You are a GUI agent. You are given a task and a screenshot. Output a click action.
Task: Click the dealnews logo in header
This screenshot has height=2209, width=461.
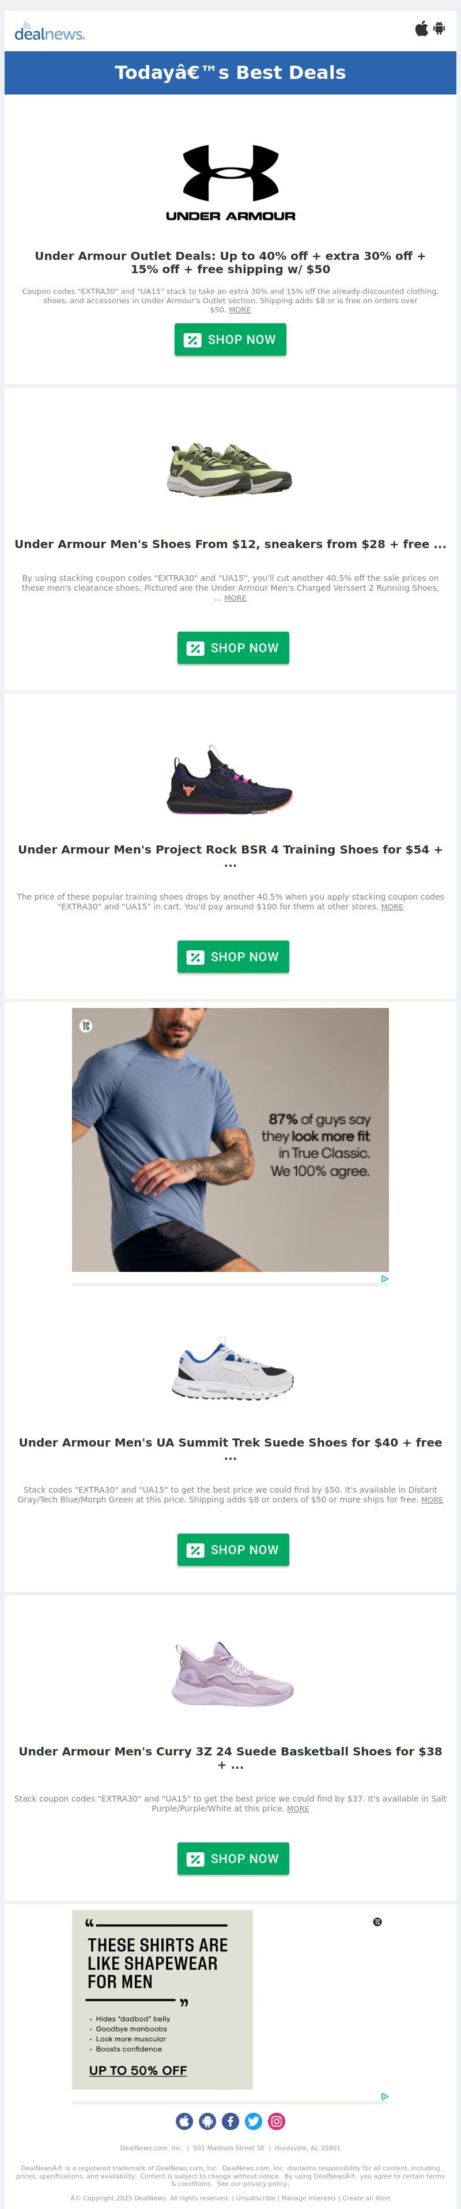pyautogui.click(x=50, y=33)
